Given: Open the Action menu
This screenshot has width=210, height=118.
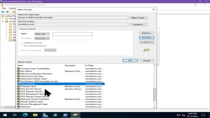Looking at the screenshot, I should 12,8.
